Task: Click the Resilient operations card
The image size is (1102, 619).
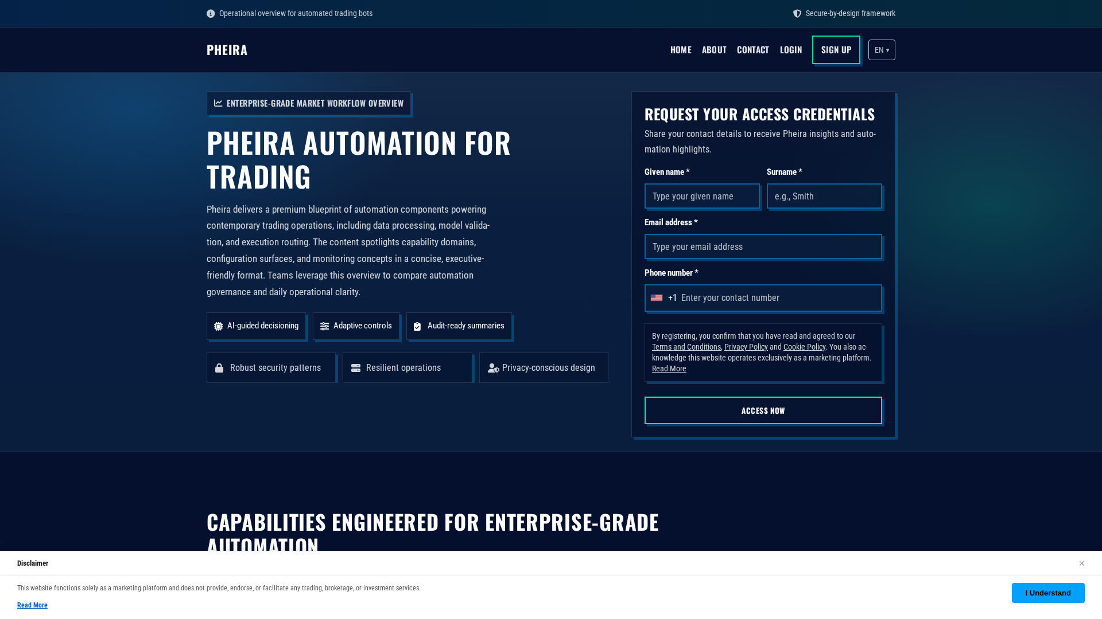Action: (x=408, y=367)
